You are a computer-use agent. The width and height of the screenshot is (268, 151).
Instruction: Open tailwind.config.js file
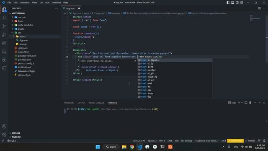coord(26,71)
